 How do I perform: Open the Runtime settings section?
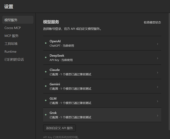click(x=10, y=52)
